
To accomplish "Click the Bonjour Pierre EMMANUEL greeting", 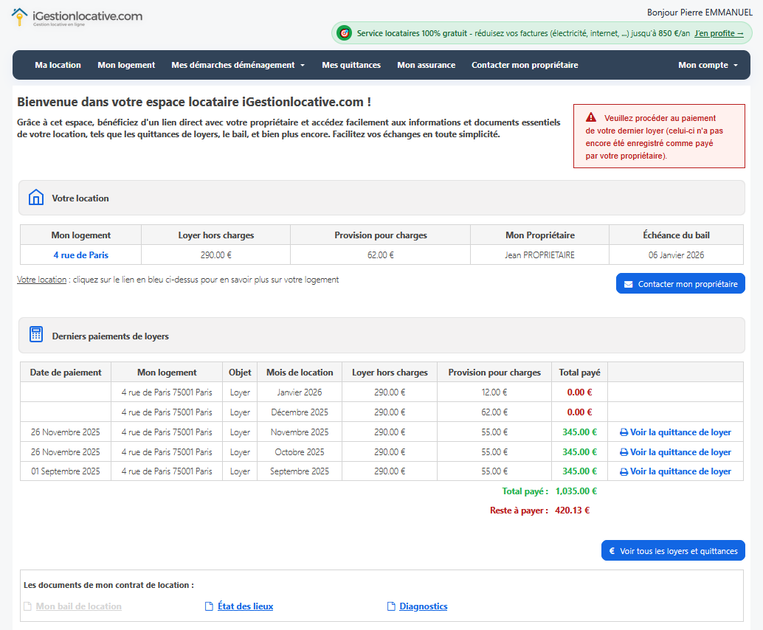I will [x=700, y=13].
